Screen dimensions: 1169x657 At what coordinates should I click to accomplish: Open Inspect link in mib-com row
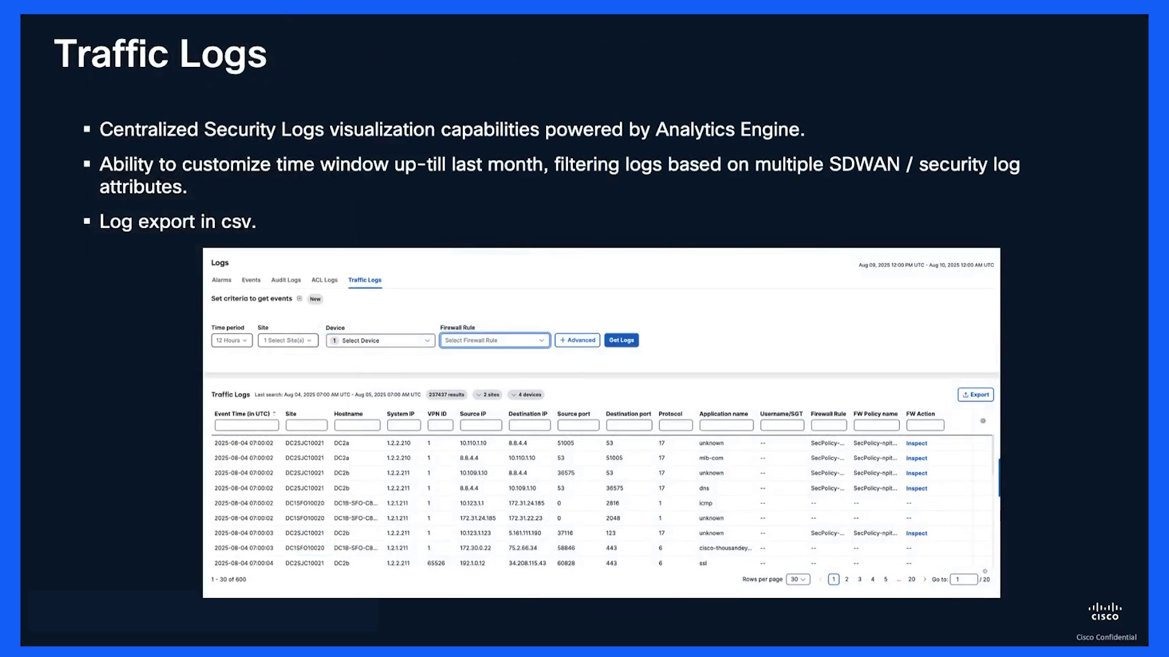click(x=916, y=459)
